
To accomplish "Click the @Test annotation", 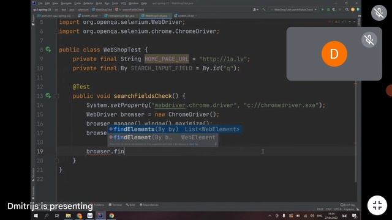I will click(81, 87).
